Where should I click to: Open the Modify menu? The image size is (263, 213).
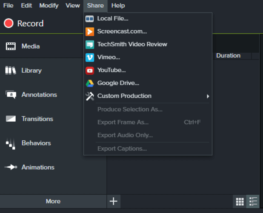click(x=49, y=5)
